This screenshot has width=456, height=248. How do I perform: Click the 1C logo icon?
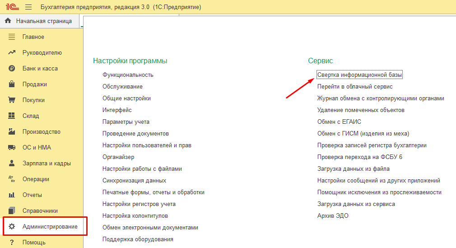coord(12,7)
